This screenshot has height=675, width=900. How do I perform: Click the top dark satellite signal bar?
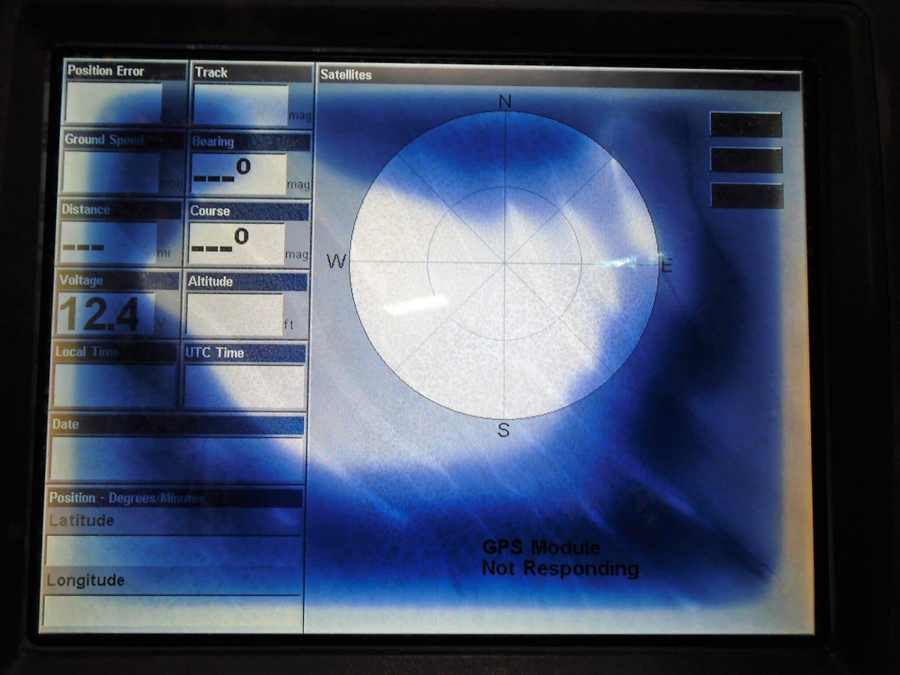tap(746, 125)
